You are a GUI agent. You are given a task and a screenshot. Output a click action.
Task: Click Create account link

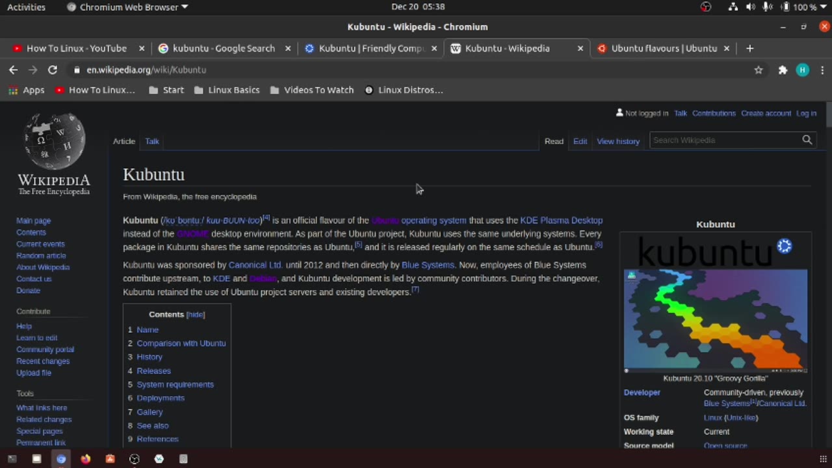click(766, 113)
